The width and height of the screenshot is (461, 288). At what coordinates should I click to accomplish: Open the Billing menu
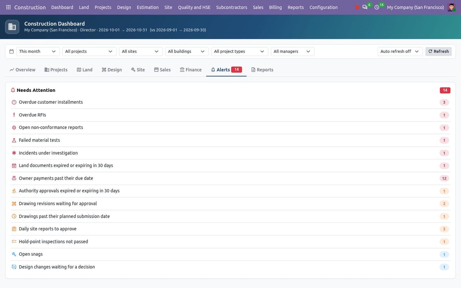pyautogui.click(x=275, y=7)
